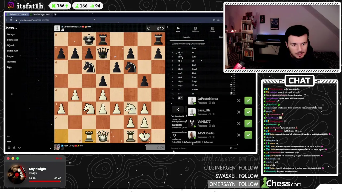
Task: Focus the Bir mesaj yollayın field
Action: [x=199, y=148]
